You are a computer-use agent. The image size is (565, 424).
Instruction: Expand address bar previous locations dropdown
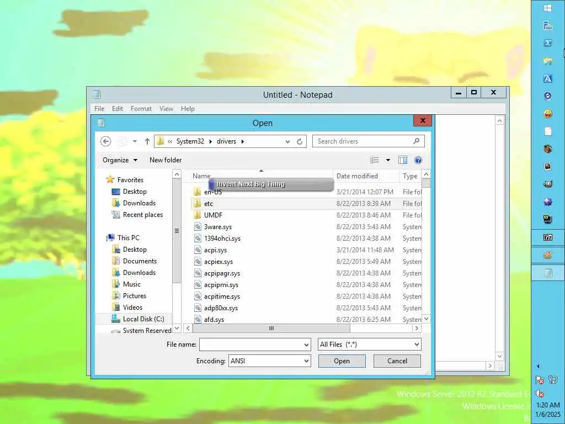(287, 142)
